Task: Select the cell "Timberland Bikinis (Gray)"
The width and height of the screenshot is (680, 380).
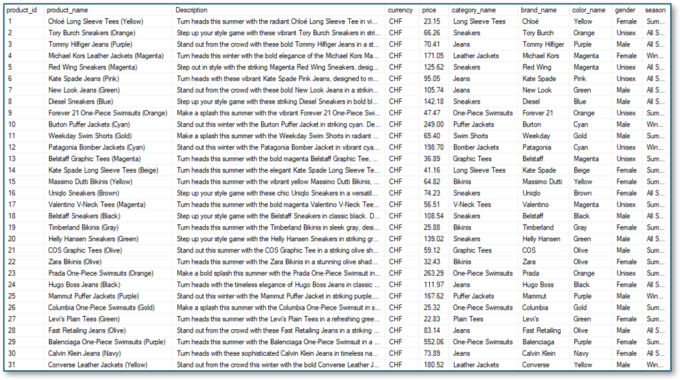Action: click(x=83, y=227)
